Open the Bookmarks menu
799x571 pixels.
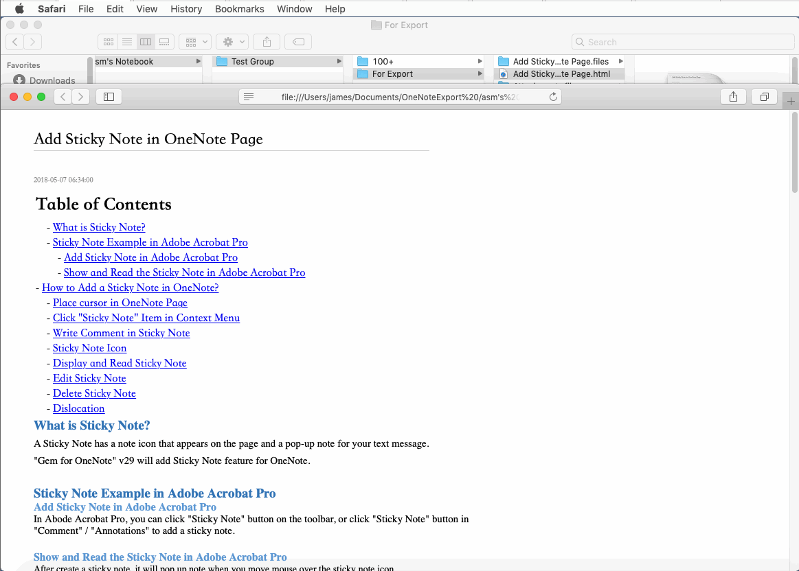click(x=240, y=9)
